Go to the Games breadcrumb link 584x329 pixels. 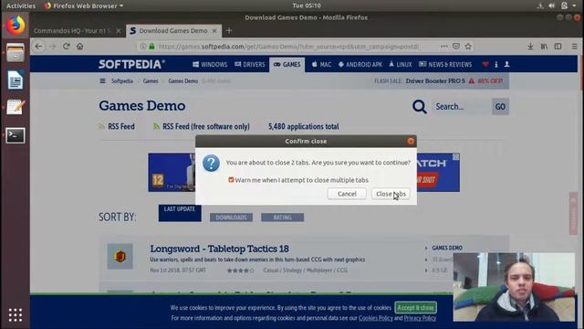pyautogui.click(x=151, y=81)
